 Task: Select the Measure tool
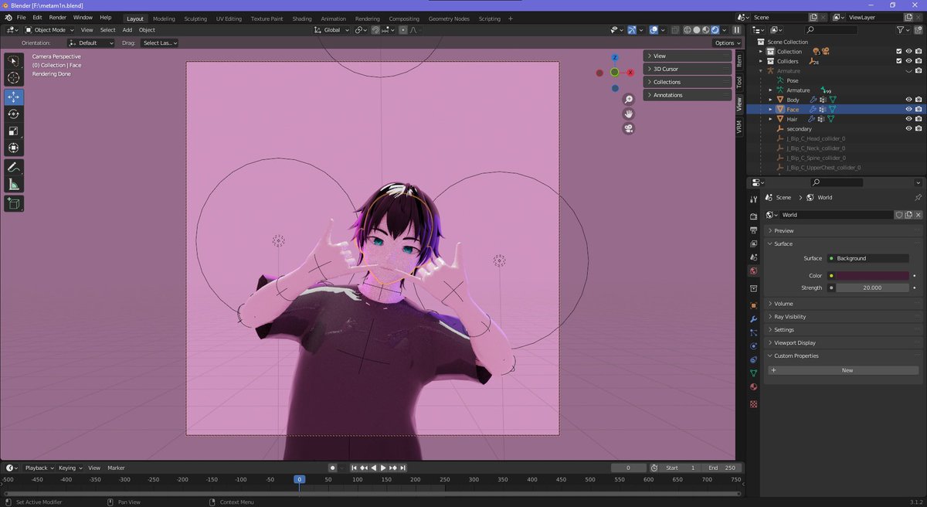(14, 185)
